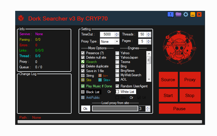Image resolution: width=217 pixels, height=136 pixels.
Task: Click the 'Path : None' status text
Action: 30,118
